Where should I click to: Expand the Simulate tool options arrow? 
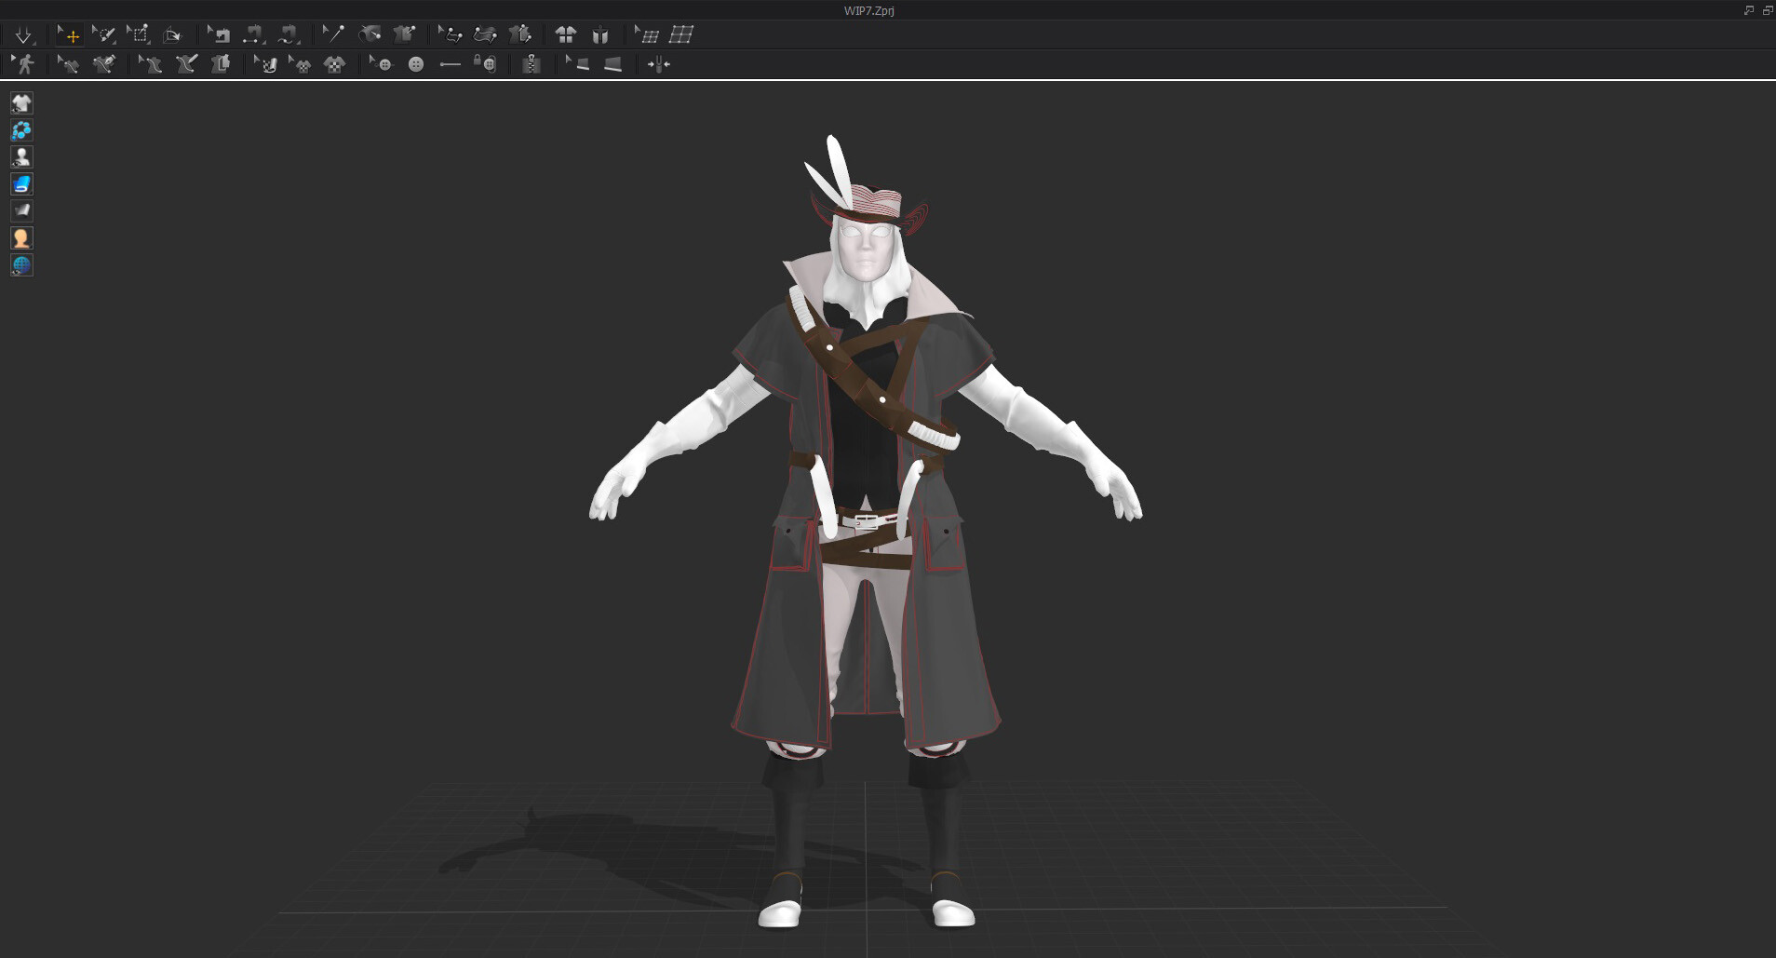click(x=35, y=43)
